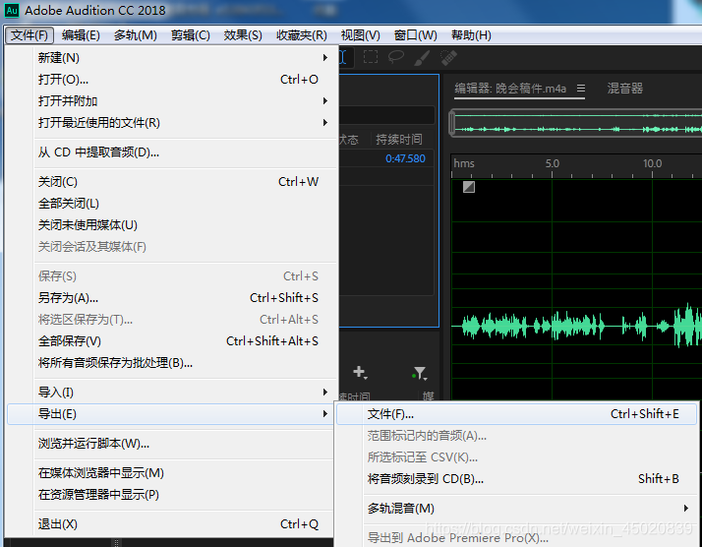Viewport: 702px width, 547px height.
Task: Choose 导出到 Adobe Premiere Pro(X)...
Action: (516, 537)
